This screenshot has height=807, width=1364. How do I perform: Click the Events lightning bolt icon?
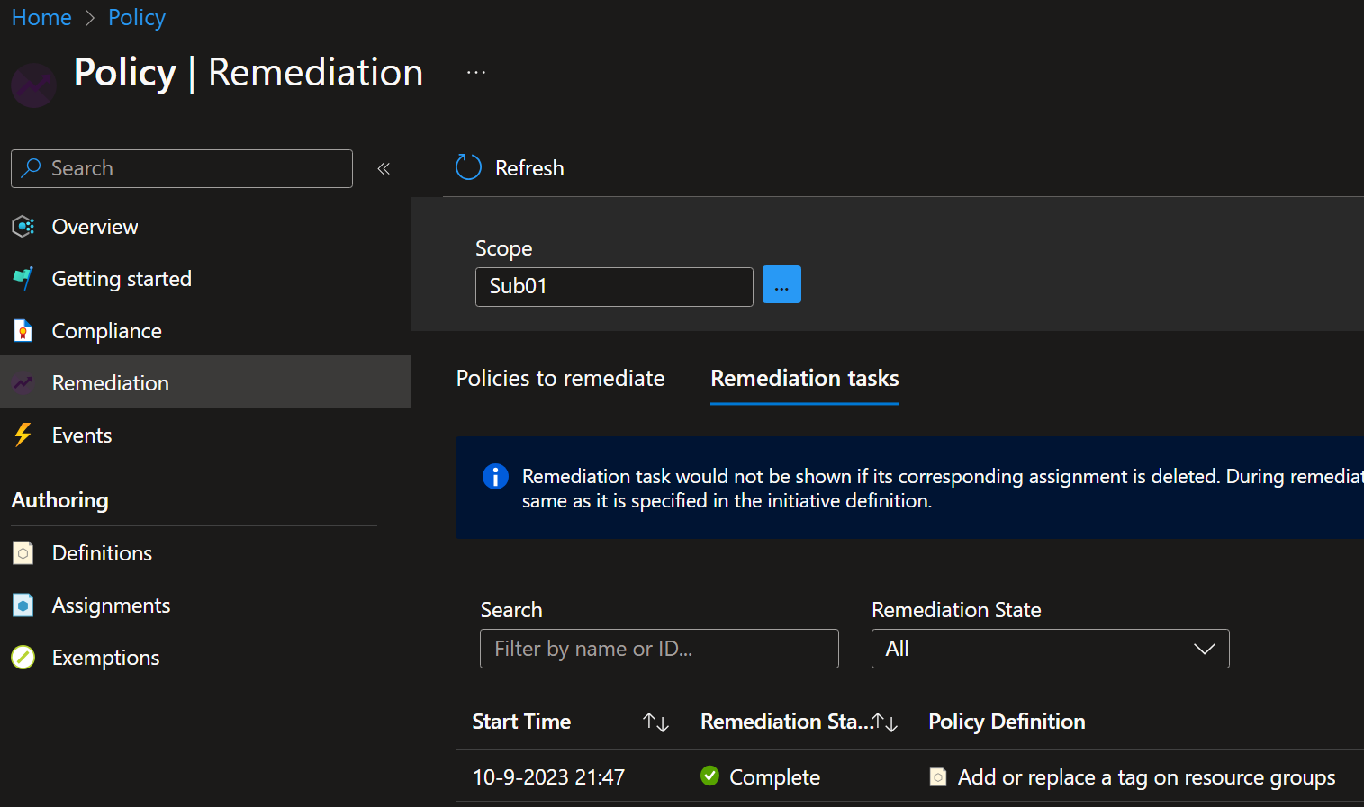[x=23, y=435]
